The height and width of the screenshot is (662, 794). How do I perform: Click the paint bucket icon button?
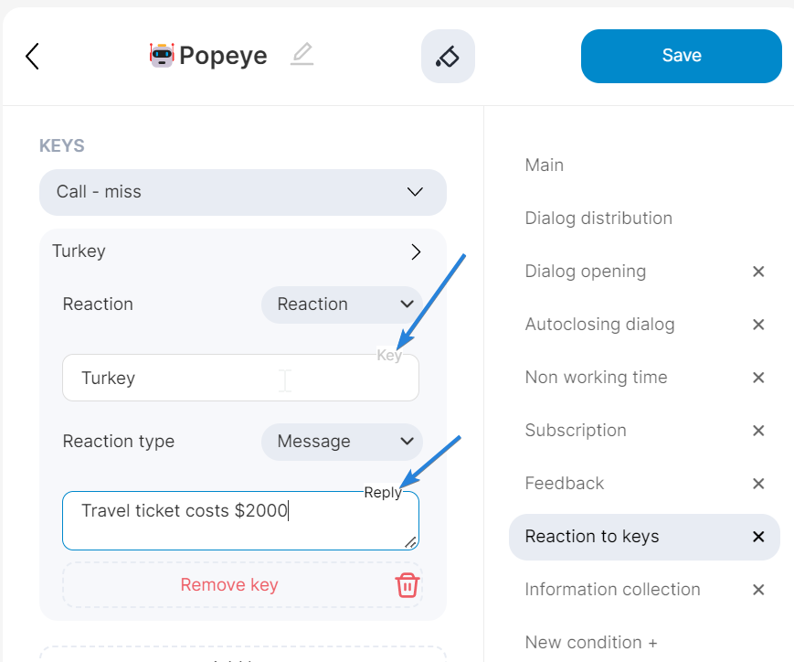coord(448,57)
